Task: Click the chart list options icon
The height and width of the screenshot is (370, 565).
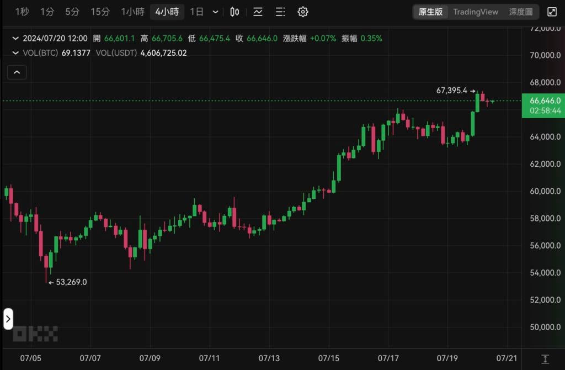Action: click(280, 12)
